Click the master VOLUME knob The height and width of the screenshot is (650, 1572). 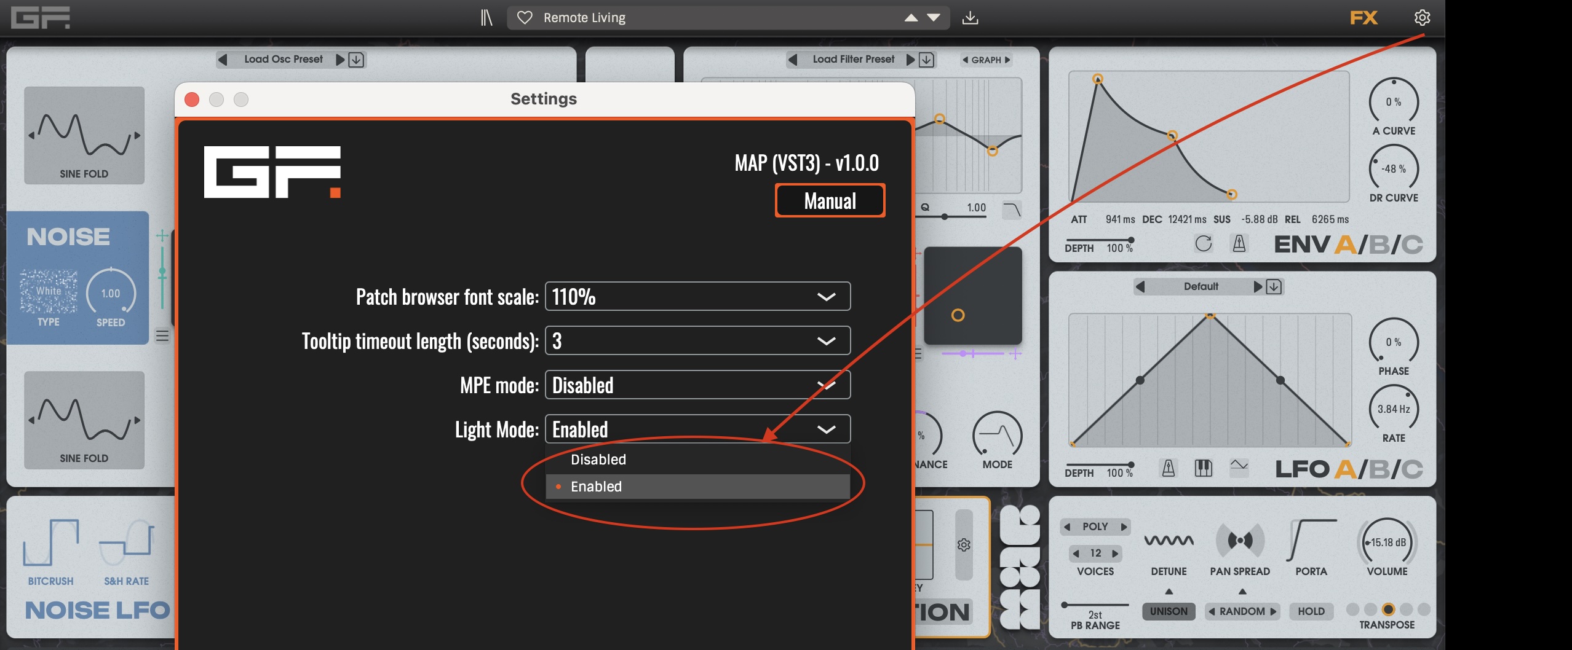point(1387,542)
